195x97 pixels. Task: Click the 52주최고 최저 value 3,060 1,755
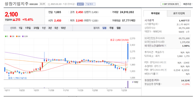[183, 56]
